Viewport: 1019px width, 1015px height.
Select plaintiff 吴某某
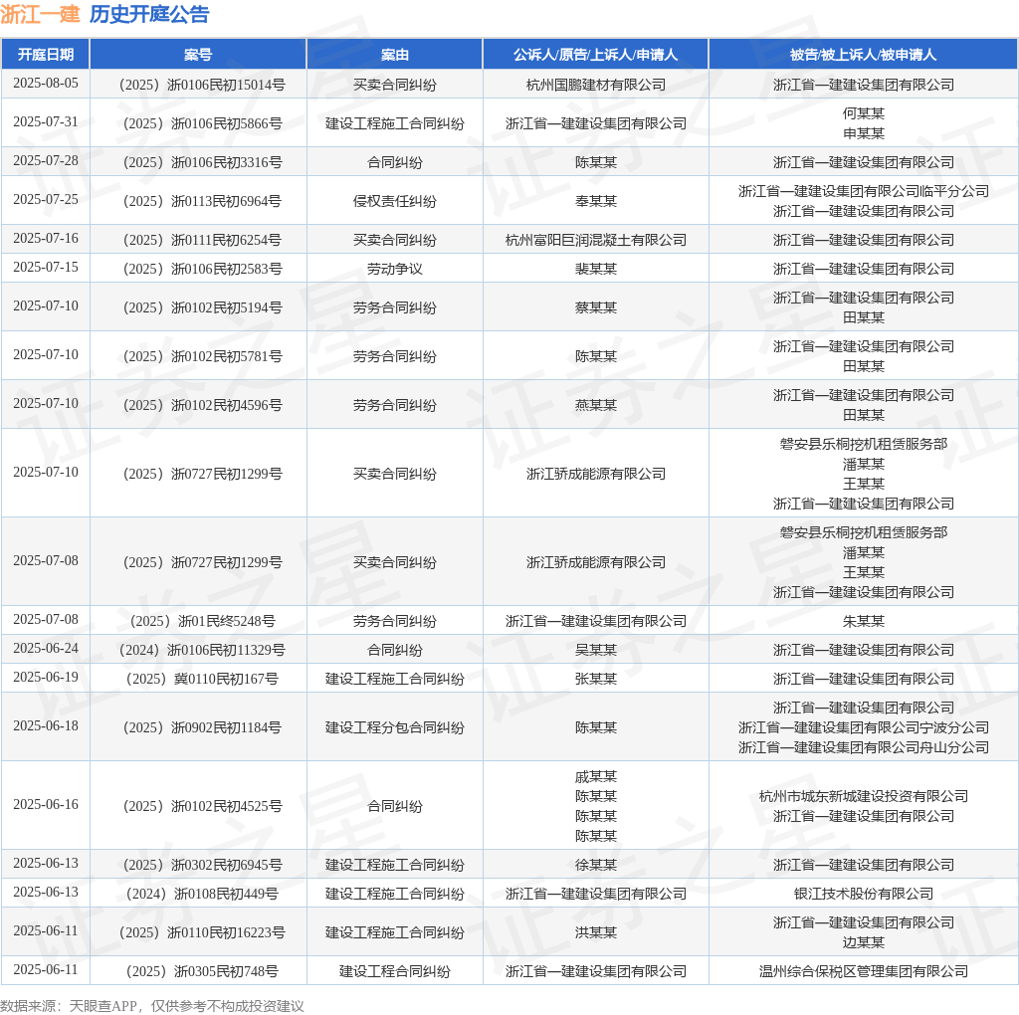[596, 650]
